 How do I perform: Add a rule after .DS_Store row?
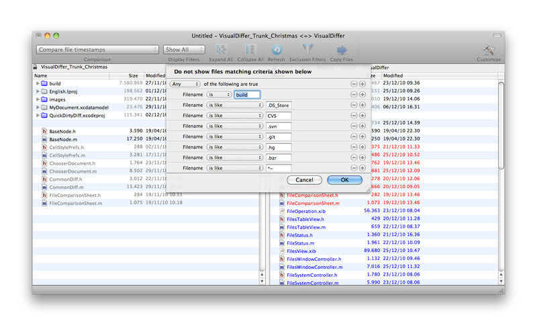(x=362, y=105)
